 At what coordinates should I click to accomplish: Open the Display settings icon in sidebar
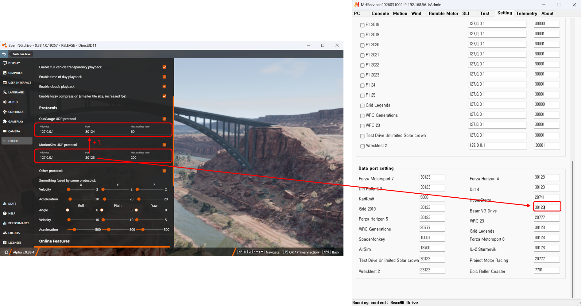pos(5,63)
